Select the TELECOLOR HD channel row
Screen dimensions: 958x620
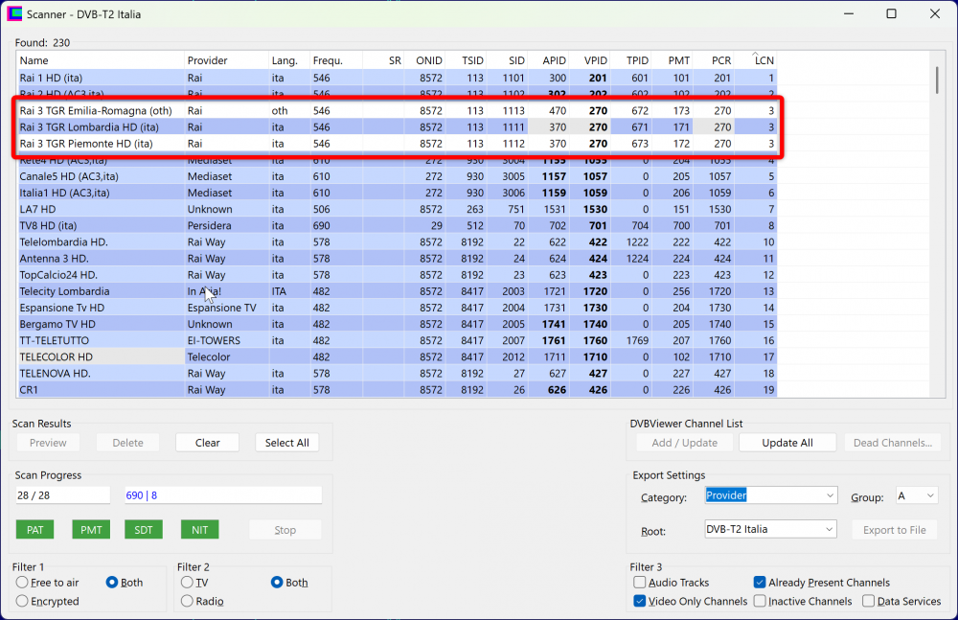click(96, 357)
